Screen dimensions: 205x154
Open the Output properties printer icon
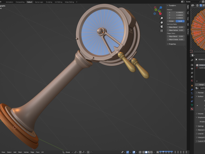[x=192, y=69]
